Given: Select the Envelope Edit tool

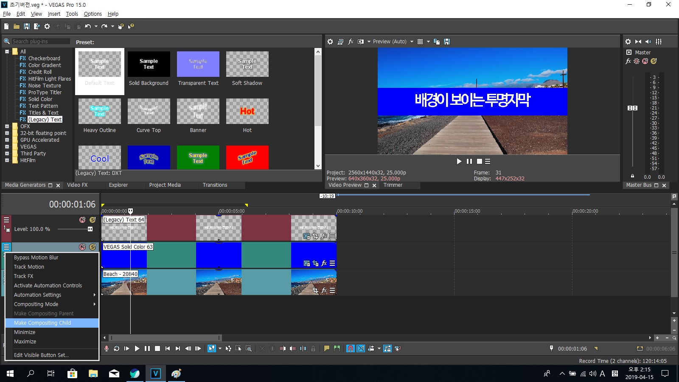Looking at the screenshot, I should point(228,348).
